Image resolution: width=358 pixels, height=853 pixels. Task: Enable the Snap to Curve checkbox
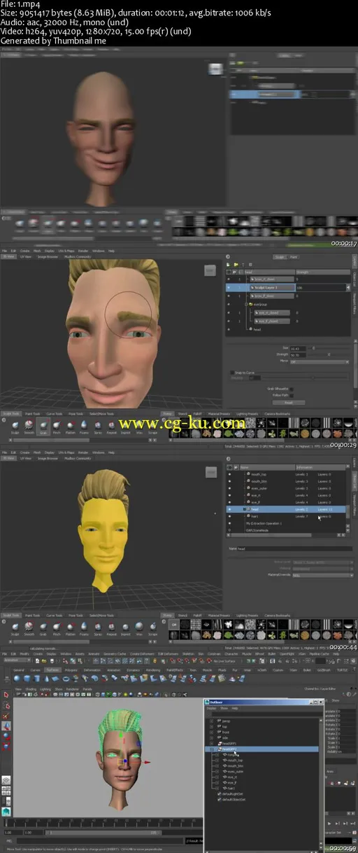[232, 372]
